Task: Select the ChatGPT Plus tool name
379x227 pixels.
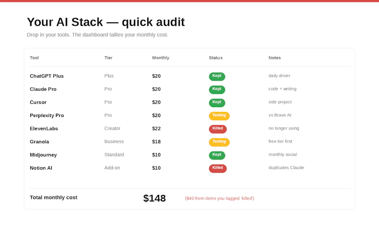Action: coord(46,76)
